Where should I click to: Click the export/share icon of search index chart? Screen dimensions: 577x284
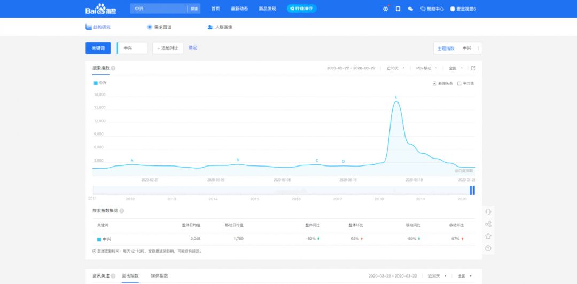(473, 68)
